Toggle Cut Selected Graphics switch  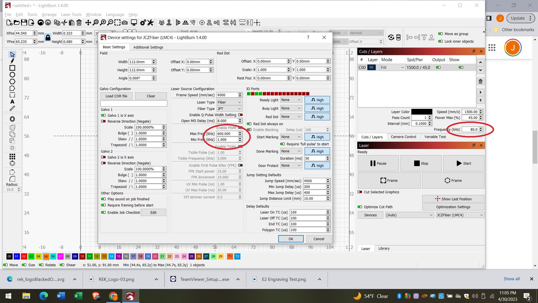coord(360,192)
